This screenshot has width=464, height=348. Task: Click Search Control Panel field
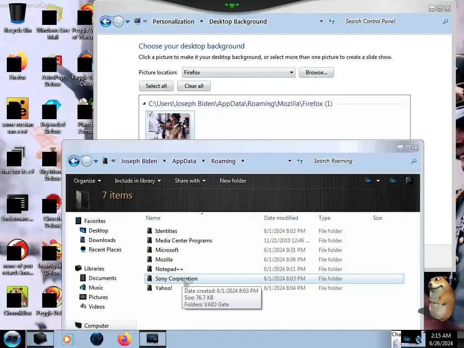[x=391, y=21]
